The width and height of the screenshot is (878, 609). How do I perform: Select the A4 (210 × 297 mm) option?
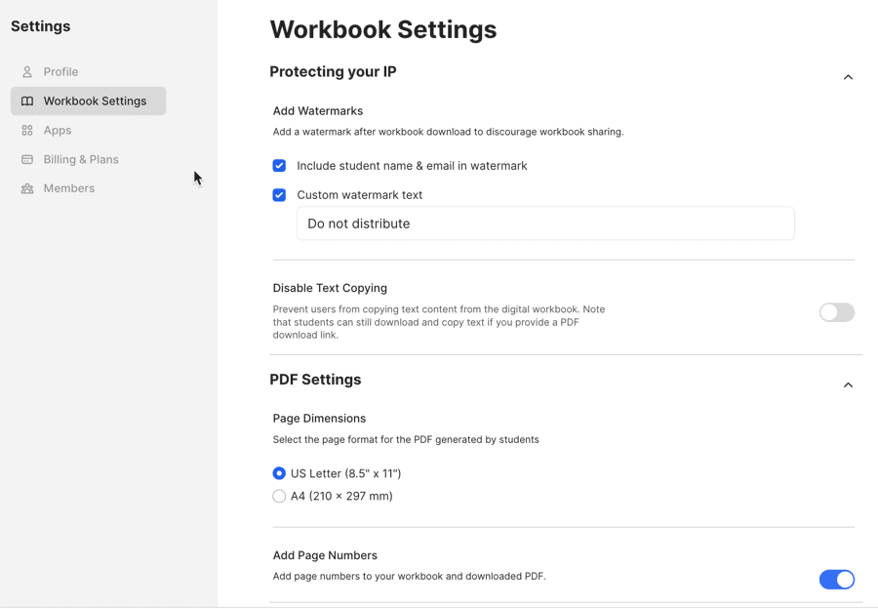(x=279, y=497)
